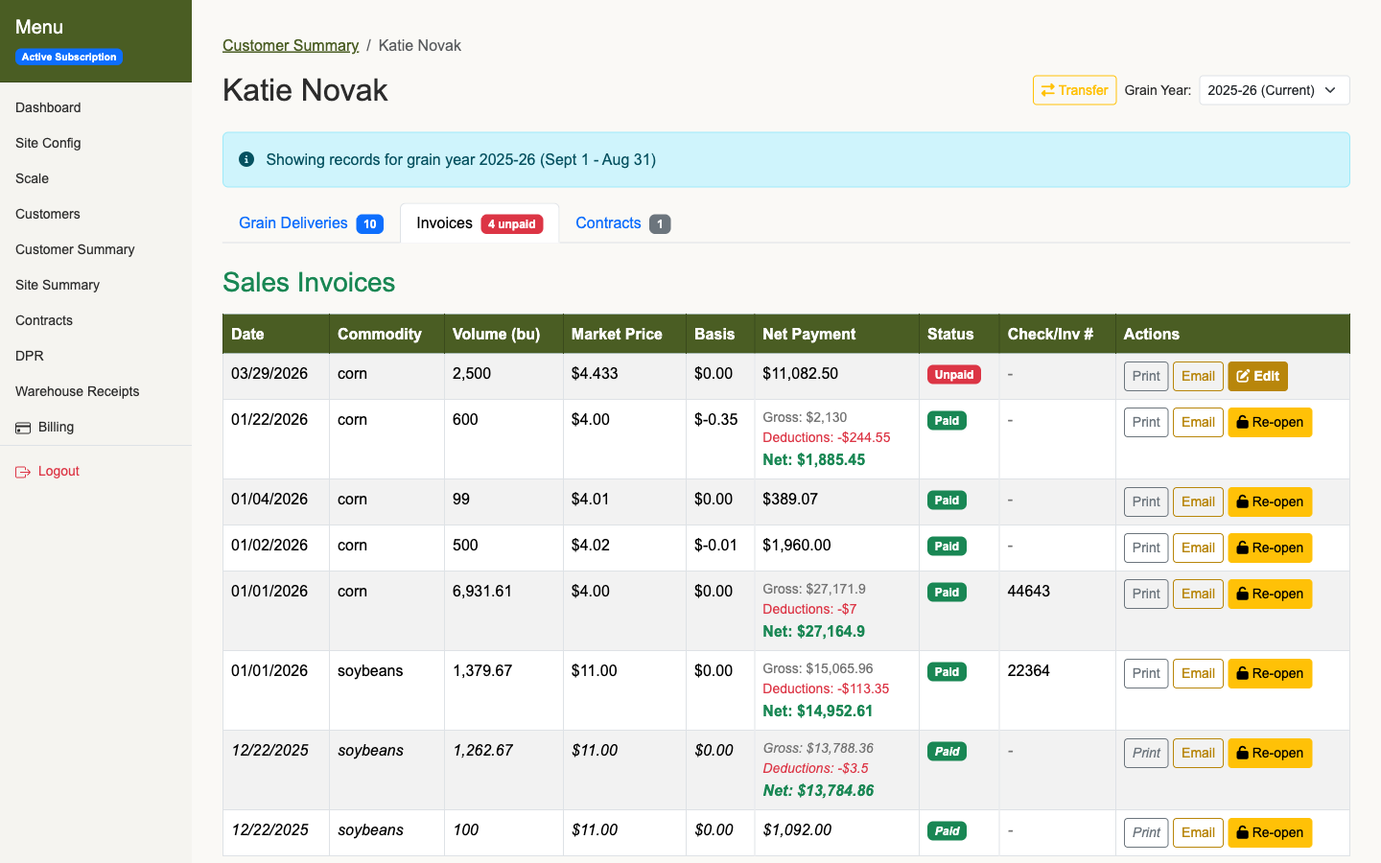Click the Transfer arrows icon next to grain year
This screenshot has height=863, width=1381.
coord(1050,90)
